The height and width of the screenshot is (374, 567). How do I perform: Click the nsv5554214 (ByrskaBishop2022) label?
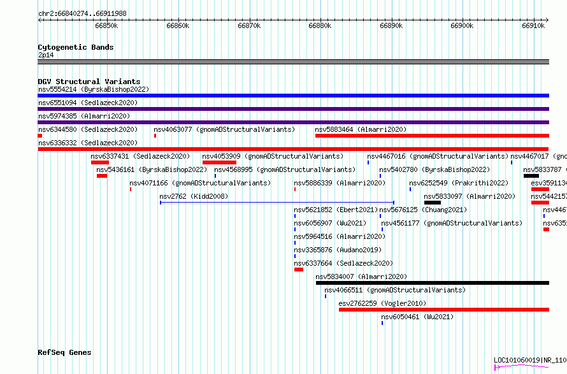coord(94,89)
